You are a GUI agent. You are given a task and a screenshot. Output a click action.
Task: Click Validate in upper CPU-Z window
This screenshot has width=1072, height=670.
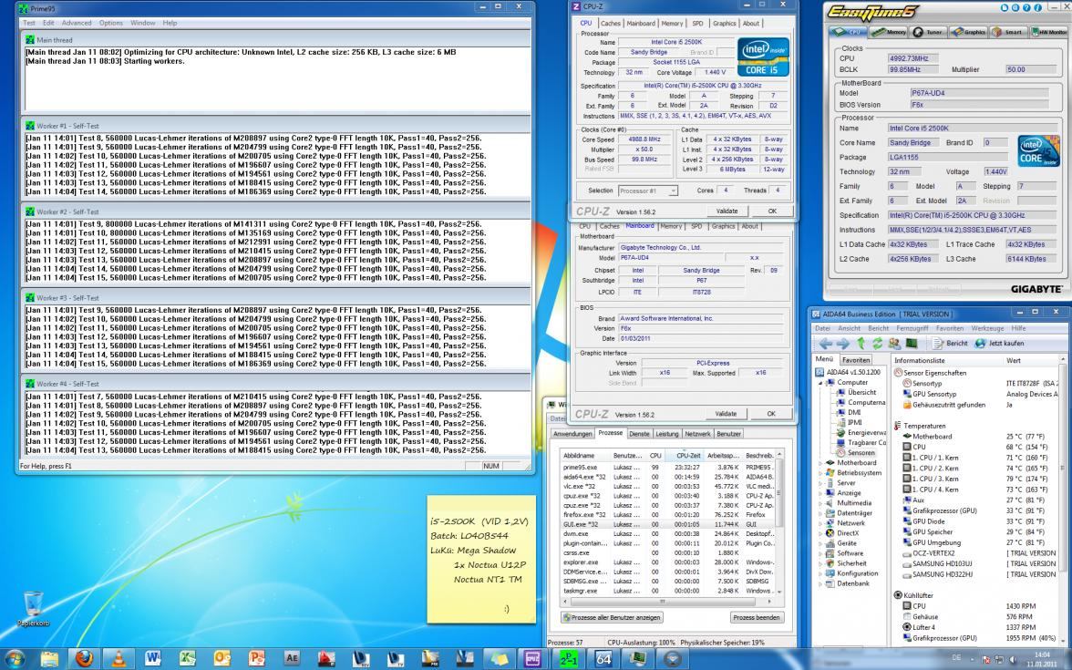(727, 211)
